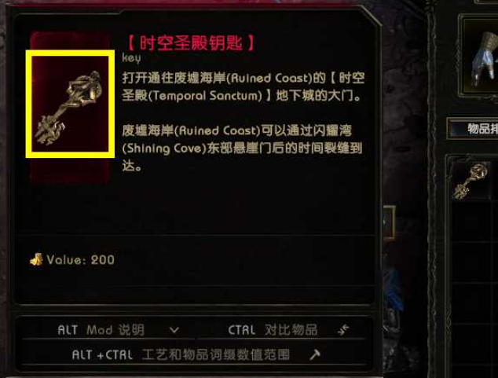Click the Value: 200 price text
This screenshot has width=498, height=378.
click(80, 260)
